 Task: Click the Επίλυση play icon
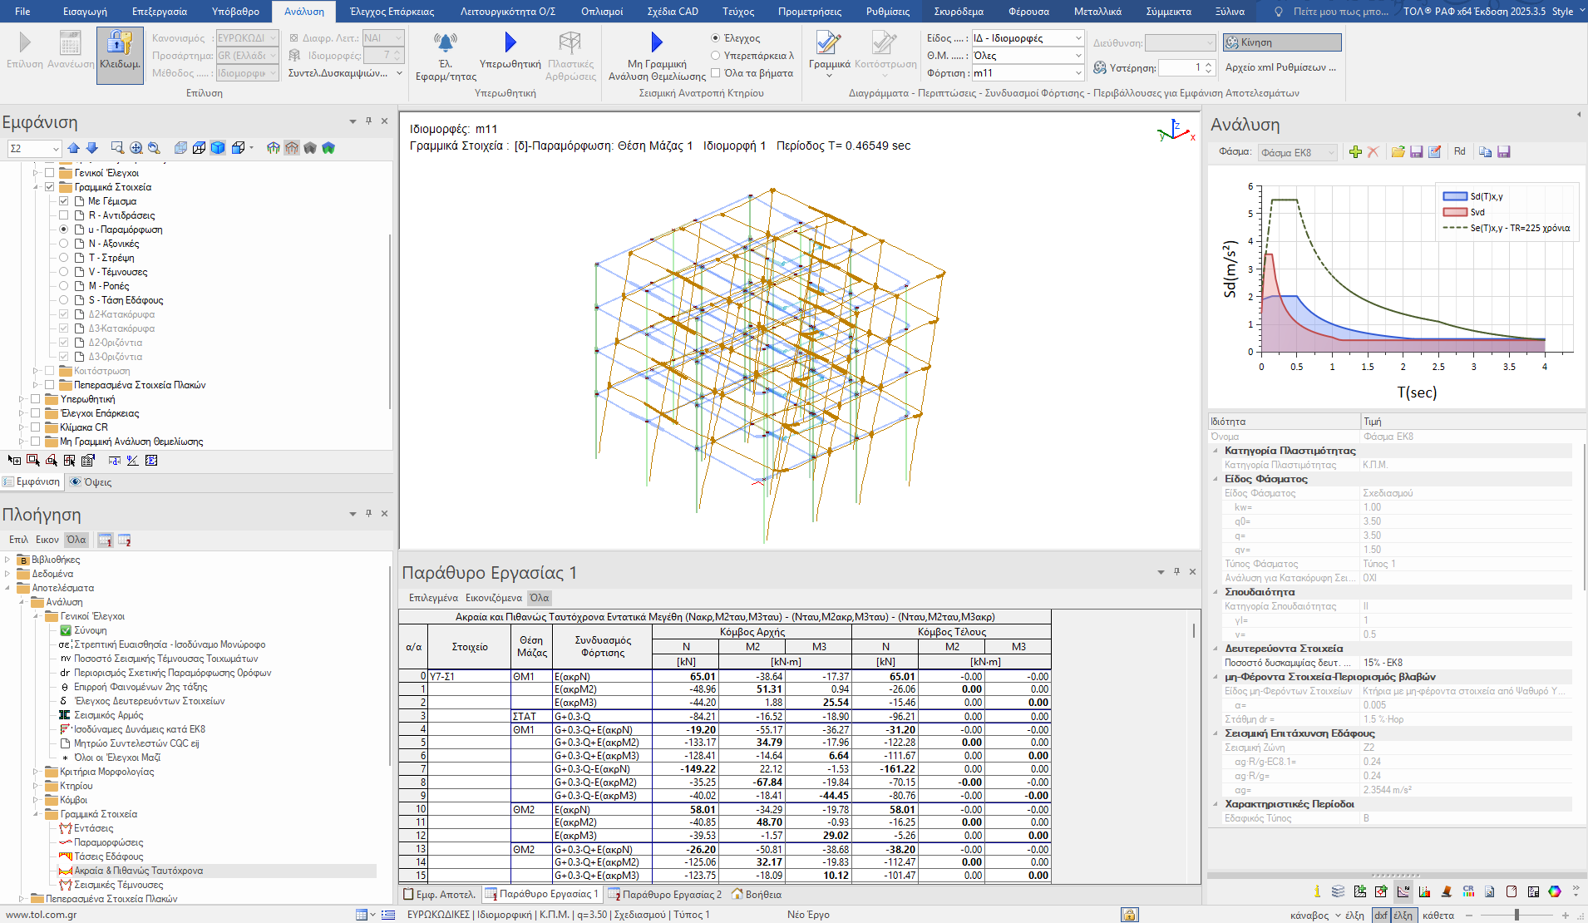point(25,42)
